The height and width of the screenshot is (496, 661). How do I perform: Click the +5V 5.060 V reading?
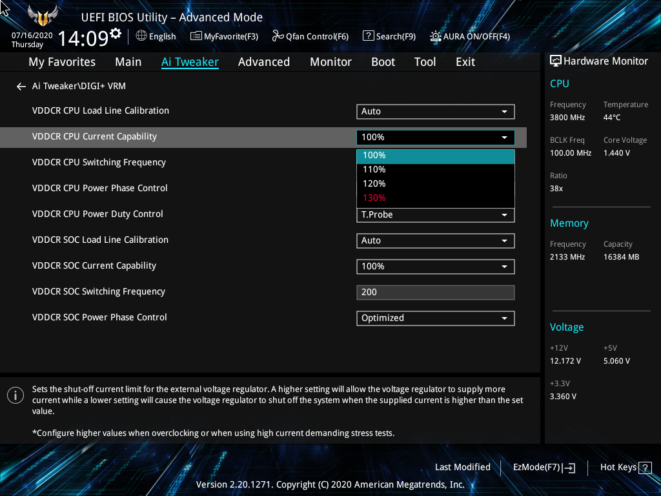click(x=616, y=361)
